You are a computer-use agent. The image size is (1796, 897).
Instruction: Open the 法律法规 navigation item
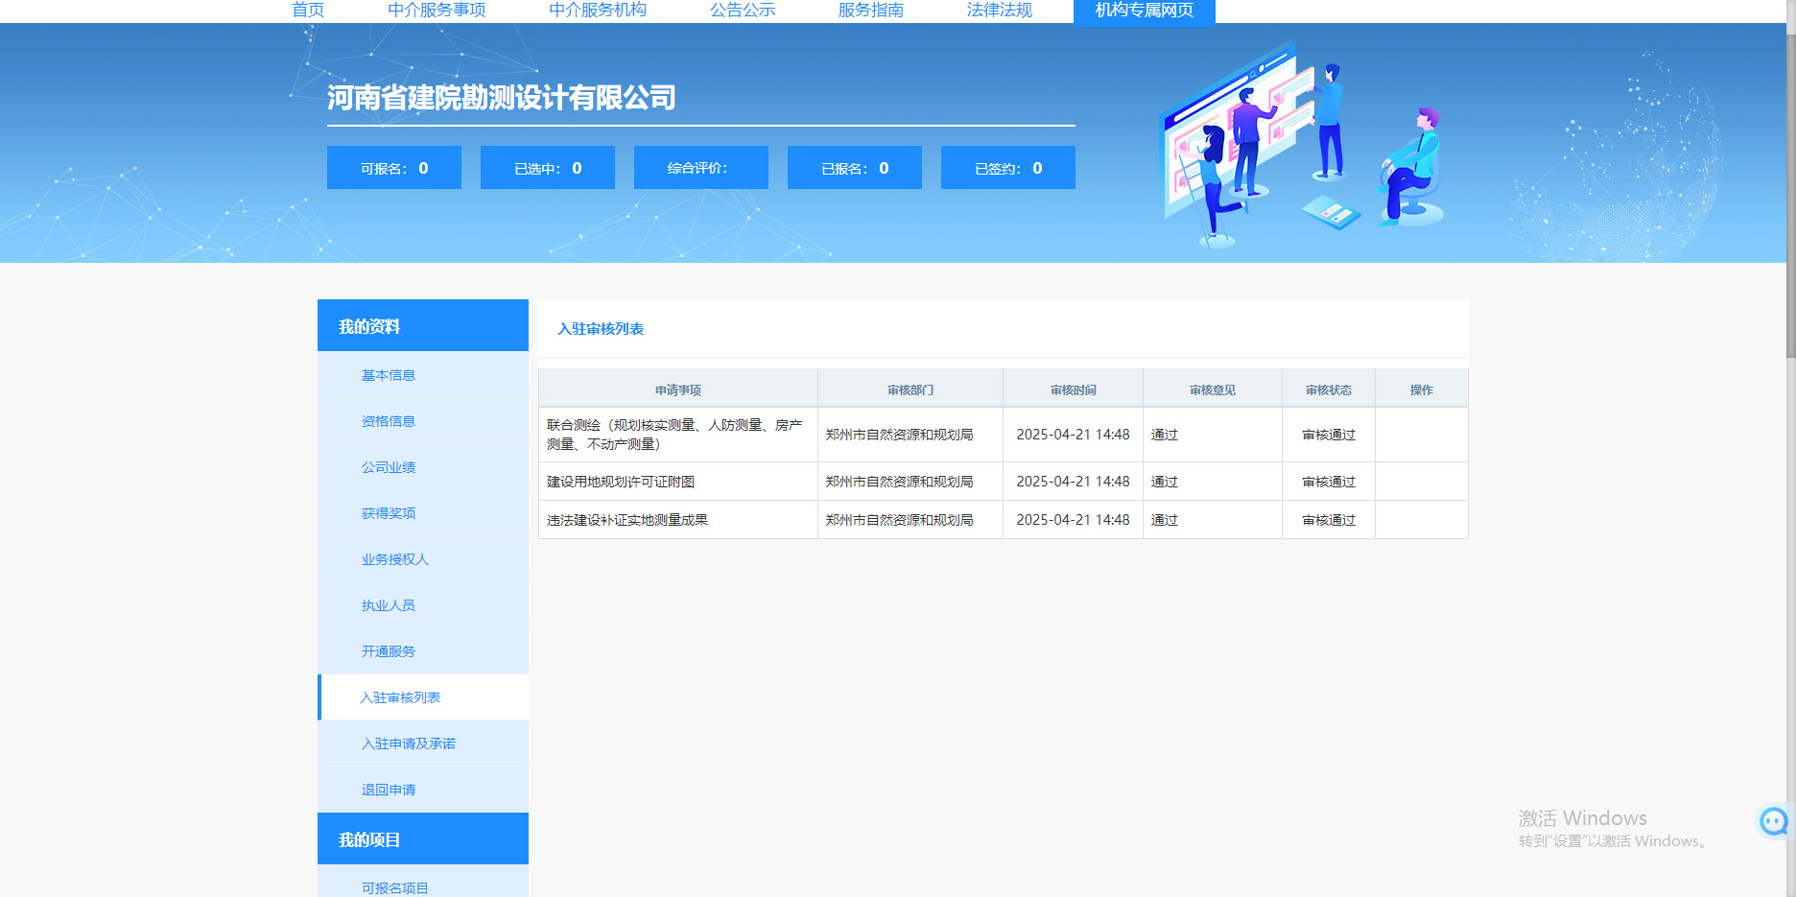999,11
